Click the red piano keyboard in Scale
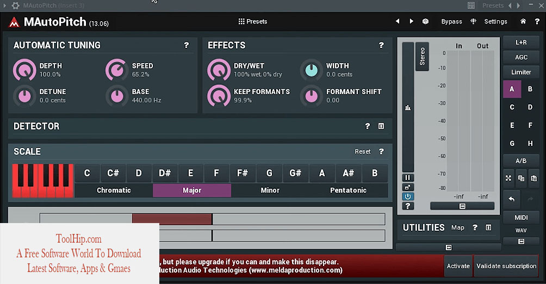The width and height of the screenshot is (546, 284). click(43, 181)
